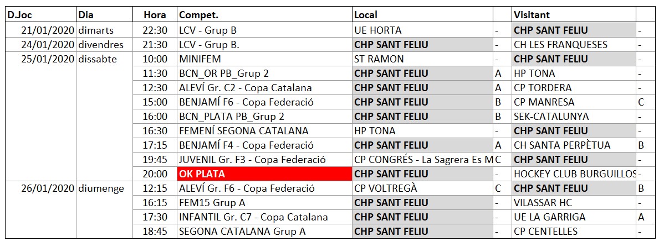Screen dimensions: 664x247
Task: Select the Hora column header
Action: (155, 15)
